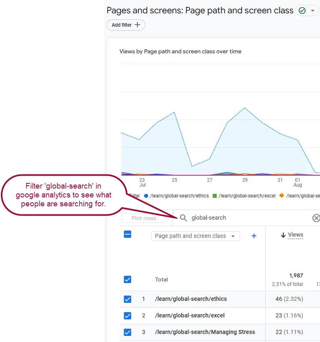320x342 pixels.
Task: Click the /learn/global-search/ethics chart legend label
Action: [x=180, y=196]
